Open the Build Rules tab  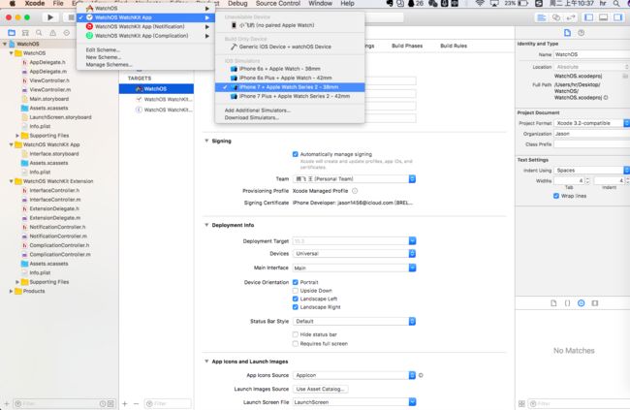coord(454,46)
